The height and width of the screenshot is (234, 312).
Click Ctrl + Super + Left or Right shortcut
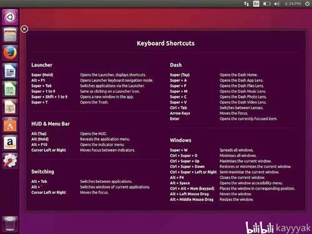click(193, 172)
